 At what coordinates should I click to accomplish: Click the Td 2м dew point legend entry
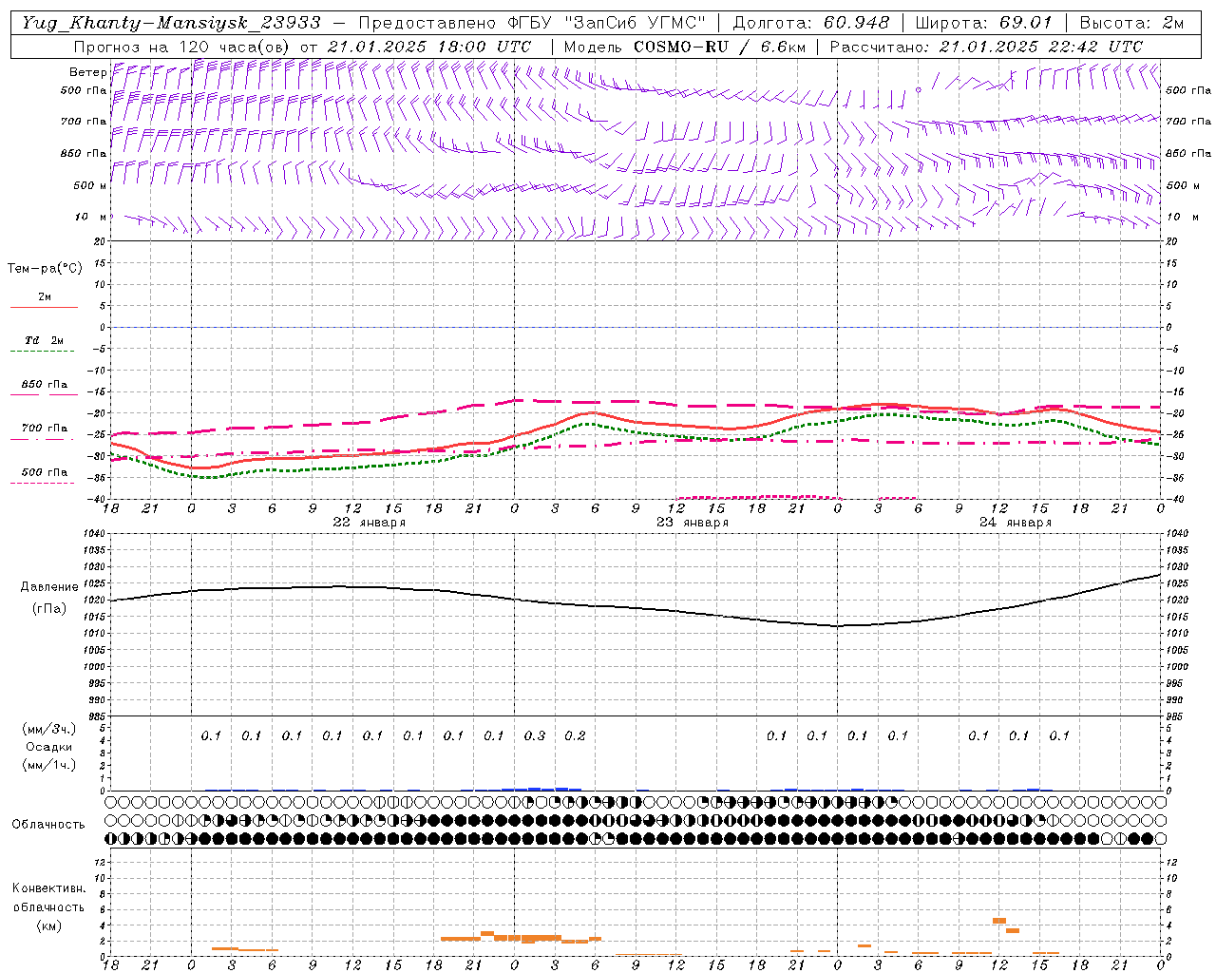[44, 344]
